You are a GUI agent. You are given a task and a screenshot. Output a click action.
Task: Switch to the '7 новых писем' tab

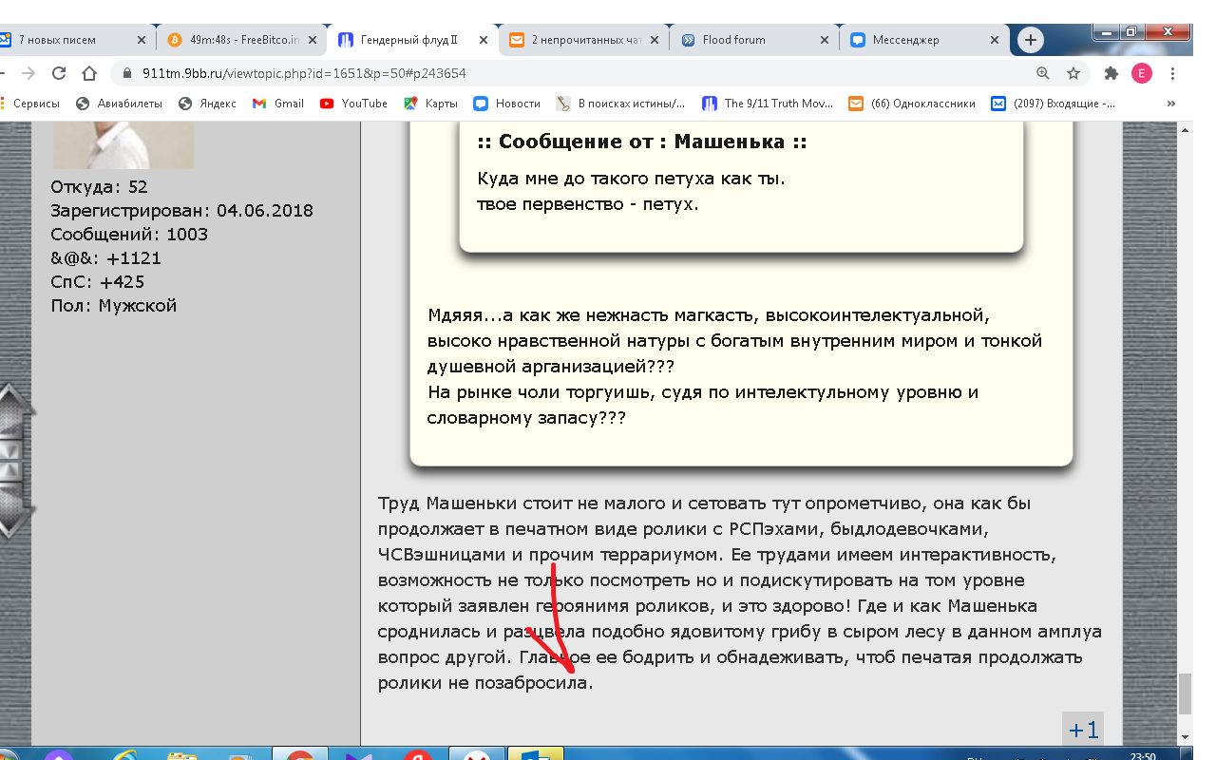tap(66, 40)
